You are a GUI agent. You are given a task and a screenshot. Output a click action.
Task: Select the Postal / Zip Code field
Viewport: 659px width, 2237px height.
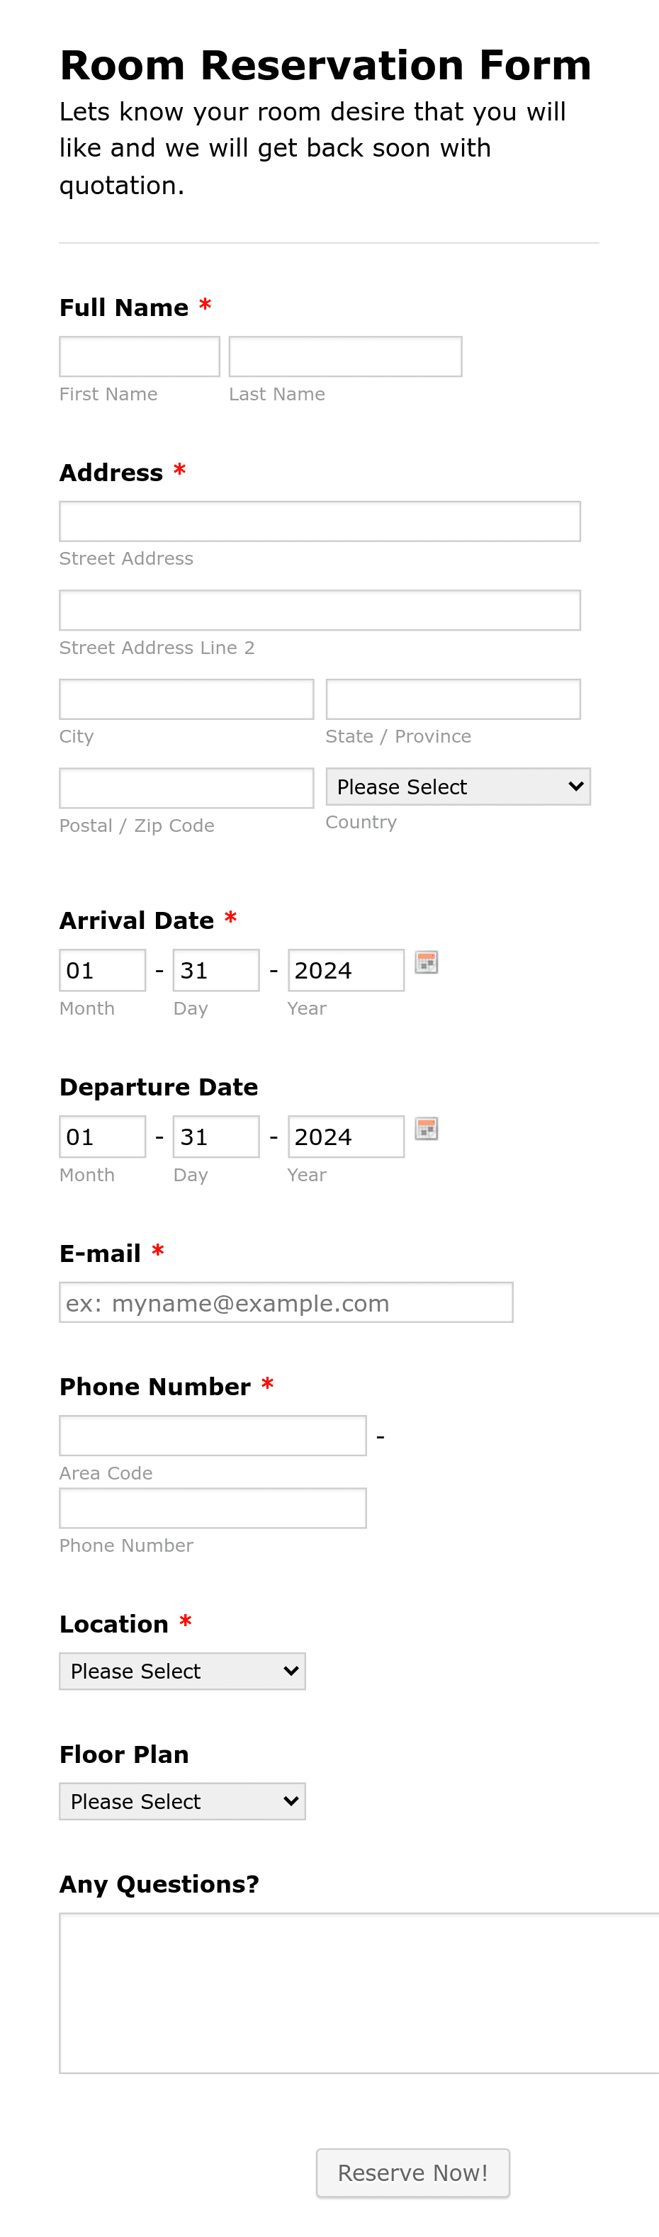coord(186,787)
